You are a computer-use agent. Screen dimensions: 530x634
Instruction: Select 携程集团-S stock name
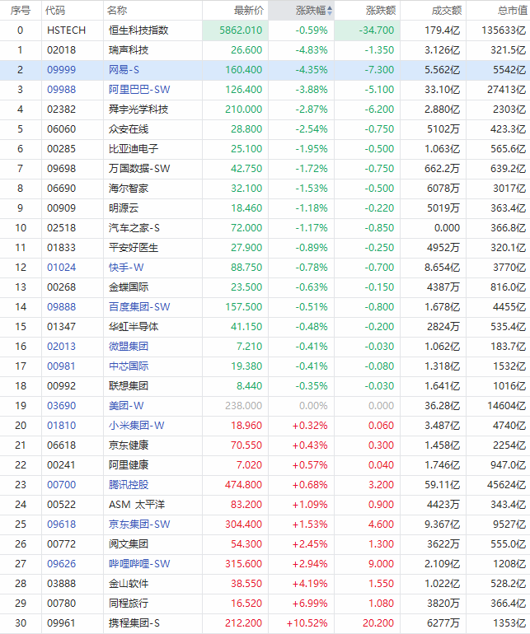pyautogui.click(x=134, y=623)
